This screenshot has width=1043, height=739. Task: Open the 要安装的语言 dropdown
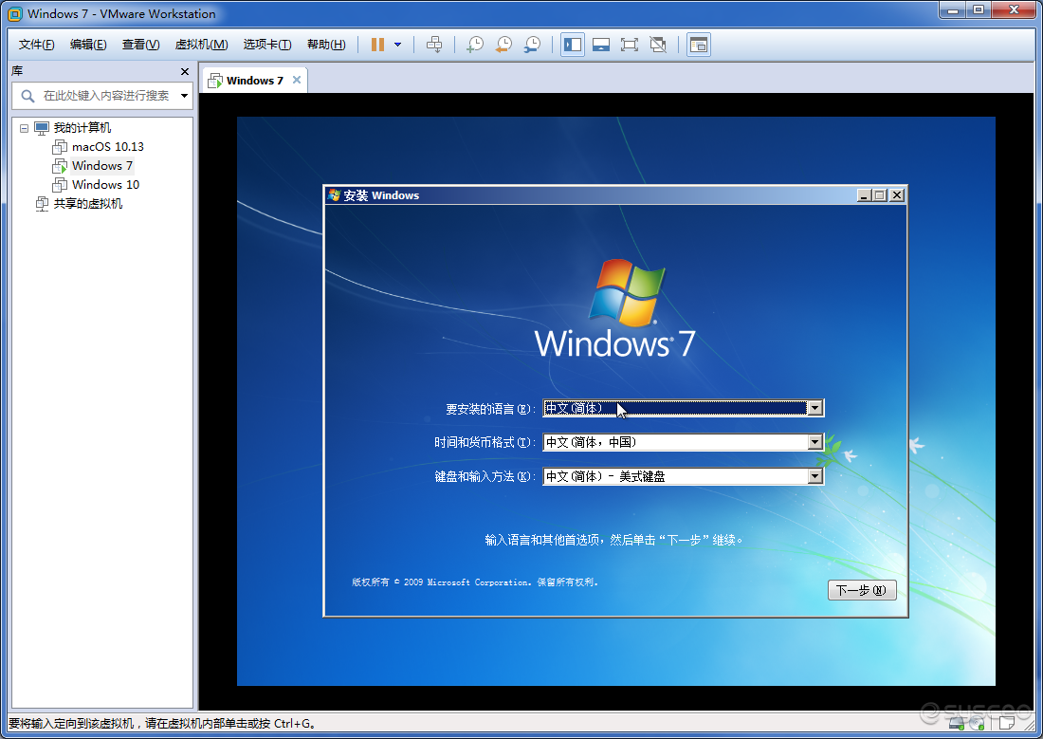pyautogui.click(x=814, y=408)
